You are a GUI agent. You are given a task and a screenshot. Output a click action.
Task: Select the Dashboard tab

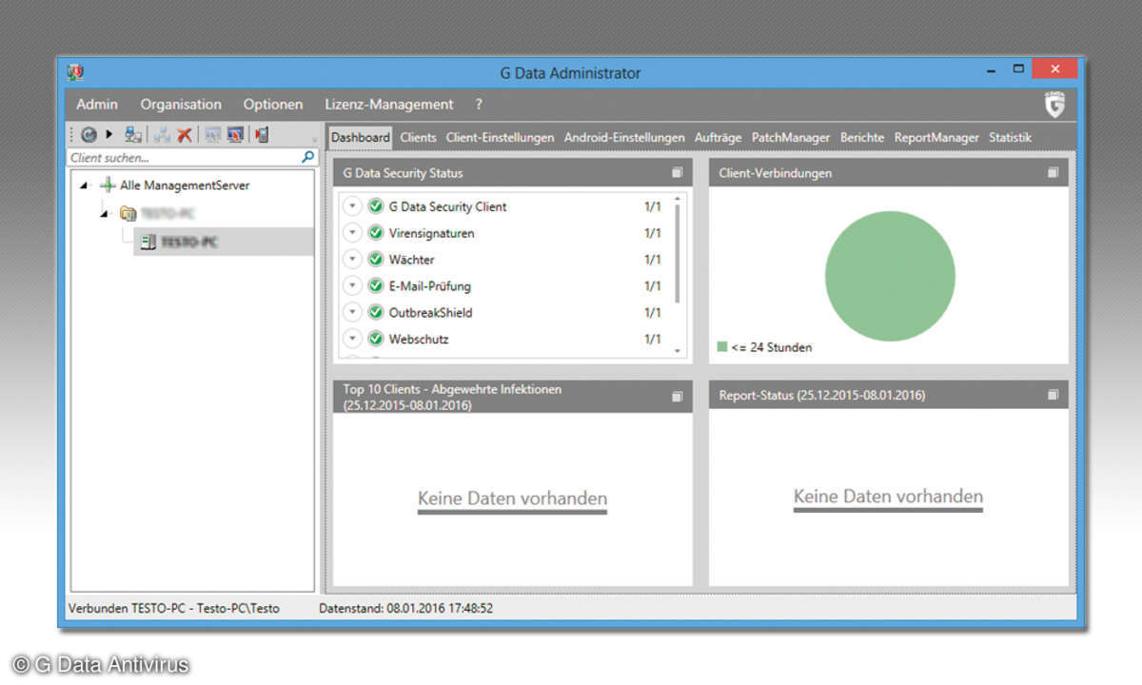point(361,137)
